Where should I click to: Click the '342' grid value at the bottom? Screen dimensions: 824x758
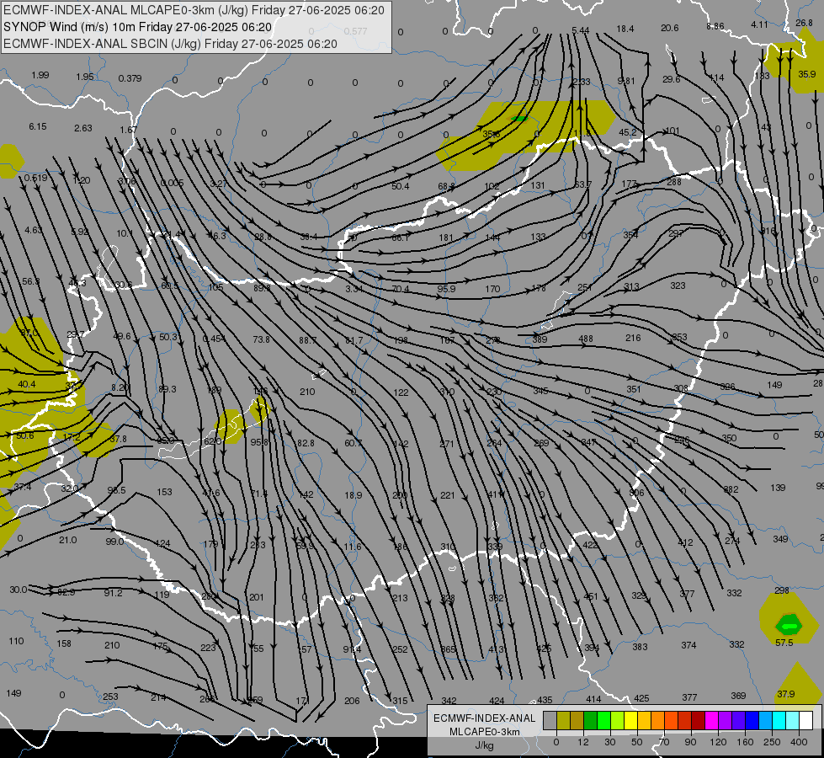click(449, 700)
